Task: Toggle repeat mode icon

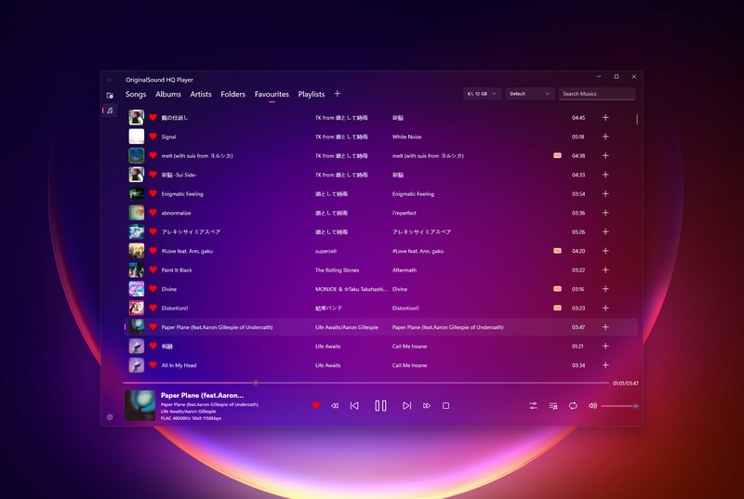Action: tap(573, 406)
